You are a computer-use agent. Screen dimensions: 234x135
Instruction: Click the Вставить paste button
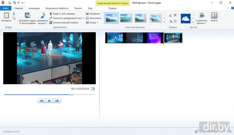6,17
